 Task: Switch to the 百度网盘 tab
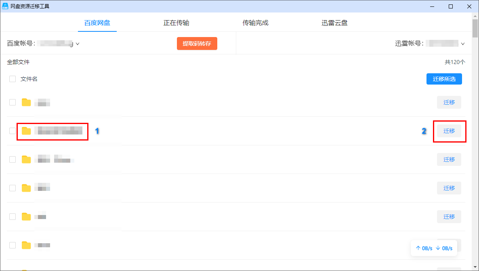pyautogui.click(x=97, y=23)
